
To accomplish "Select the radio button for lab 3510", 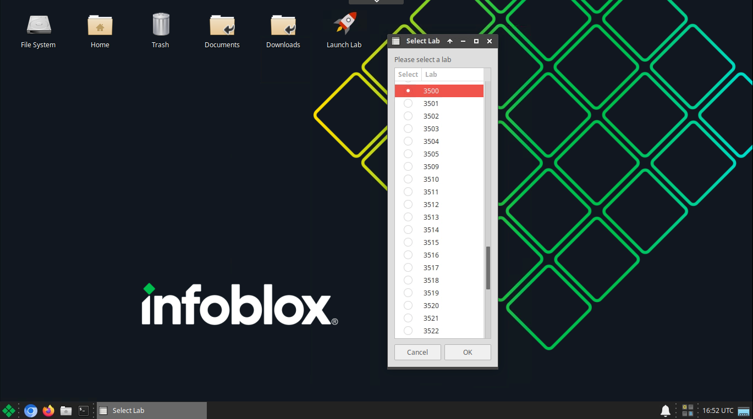I will (x=408, y=180).
